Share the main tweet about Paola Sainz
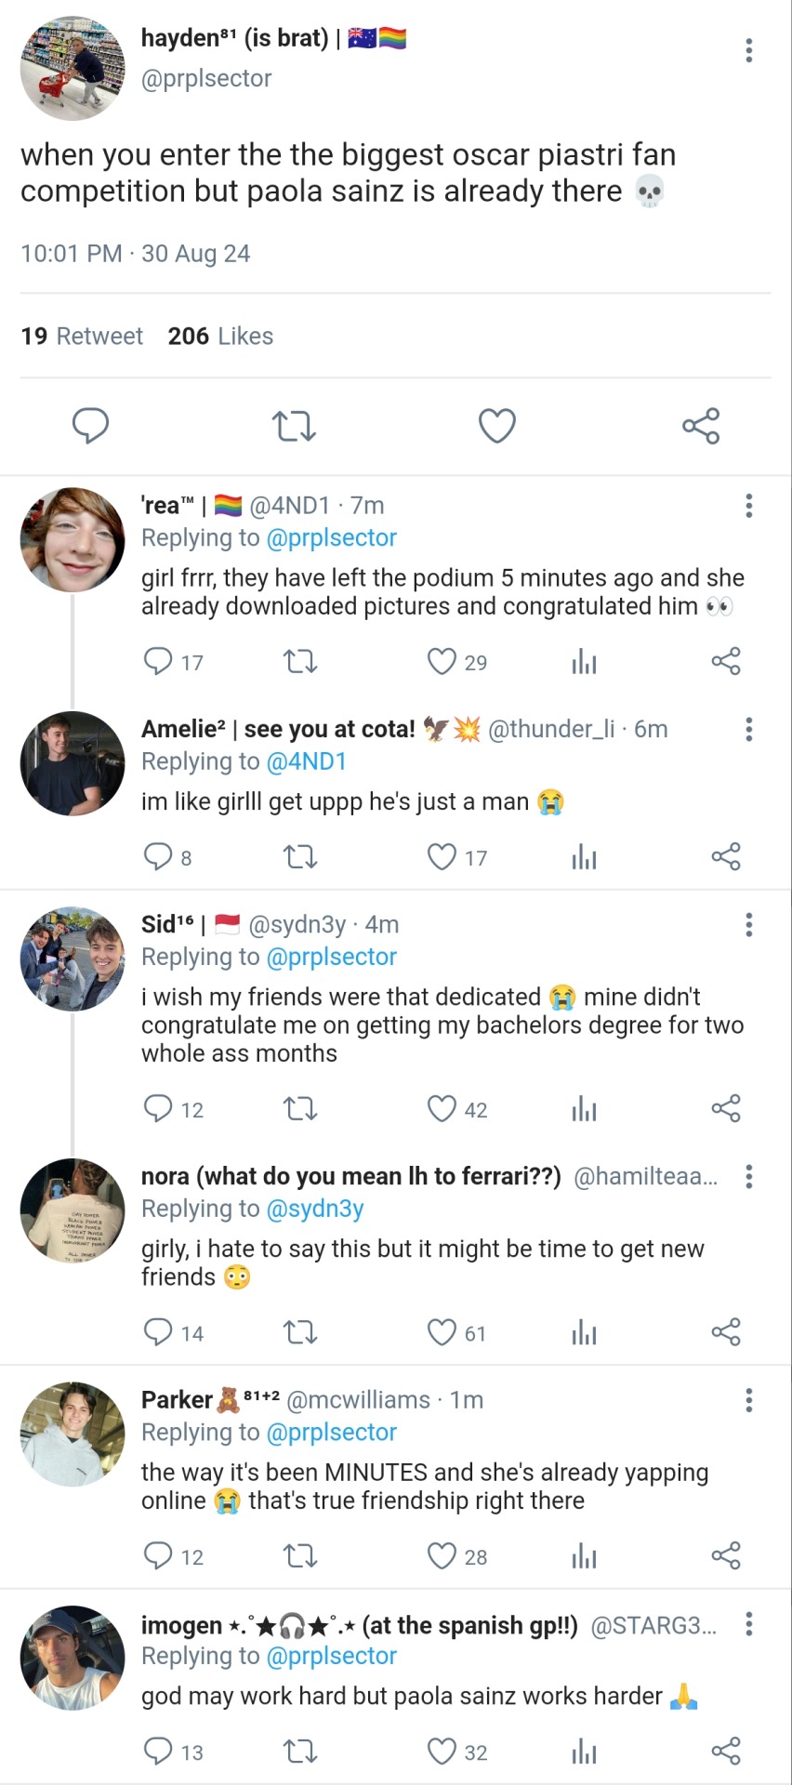 coord(701,426)
